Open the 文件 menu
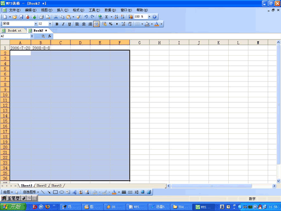This screenshot has height=211, width=281. pos(15,10)
